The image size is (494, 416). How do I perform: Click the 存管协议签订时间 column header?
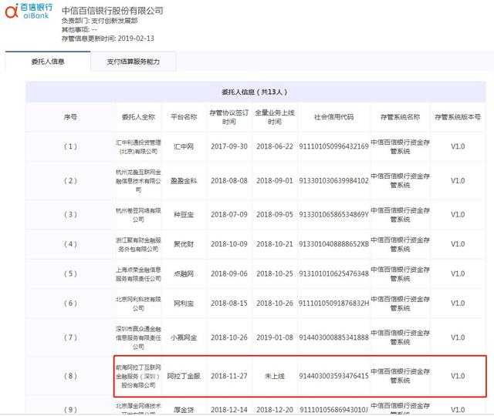coord(229,117)
